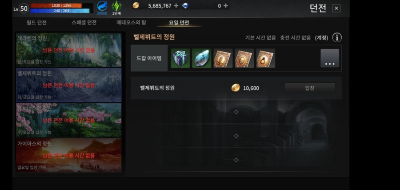The width and height of the screenshot is (400, 190).
Task: Switch to the 스페셜 던전 tab
Action: tap(84, 23)
